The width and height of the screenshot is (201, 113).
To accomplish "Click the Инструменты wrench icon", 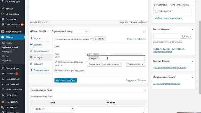I will pyautogui.click(x=3, y=84).
